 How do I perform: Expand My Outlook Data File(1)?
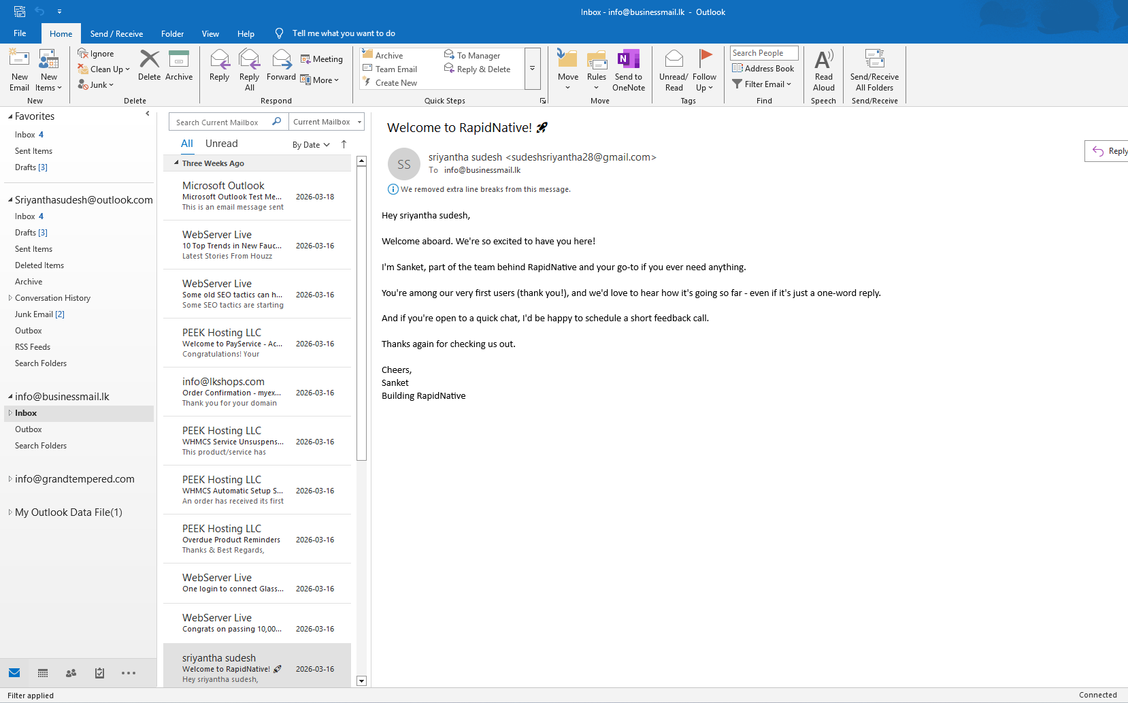10,512
